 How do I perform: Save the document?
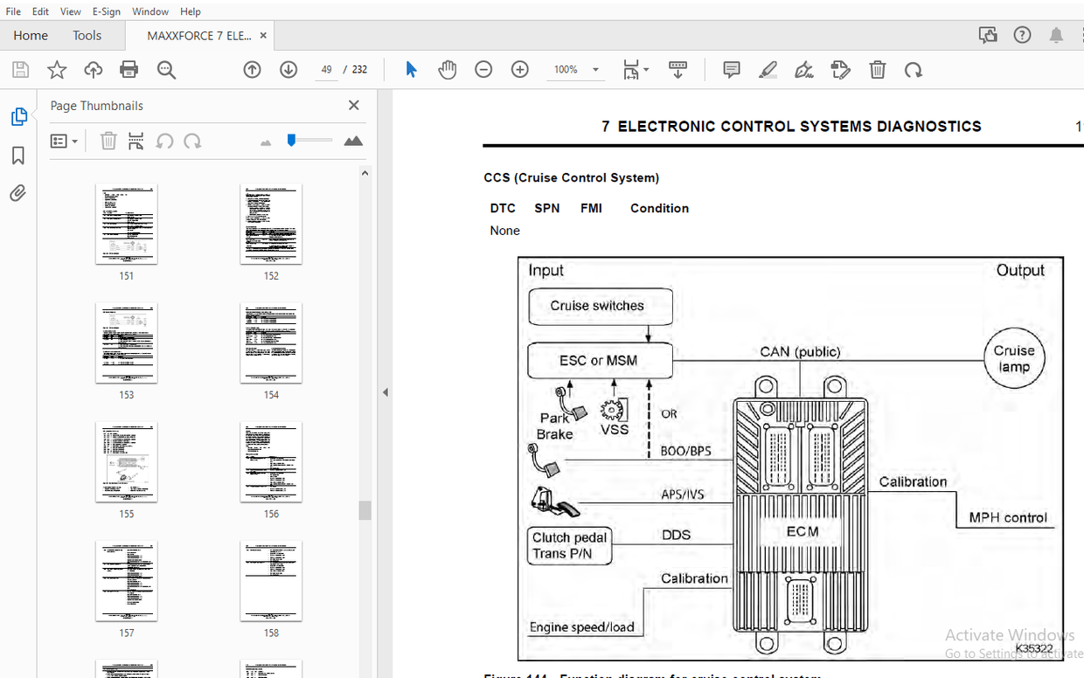[x=20, y=69]
